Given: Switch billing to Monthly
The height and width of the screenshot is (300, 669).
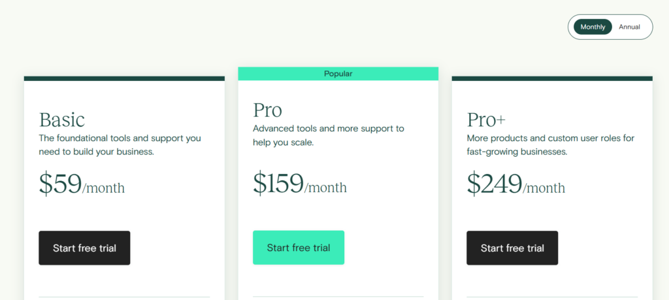Looking at the screenshot, I should [593, 27].
